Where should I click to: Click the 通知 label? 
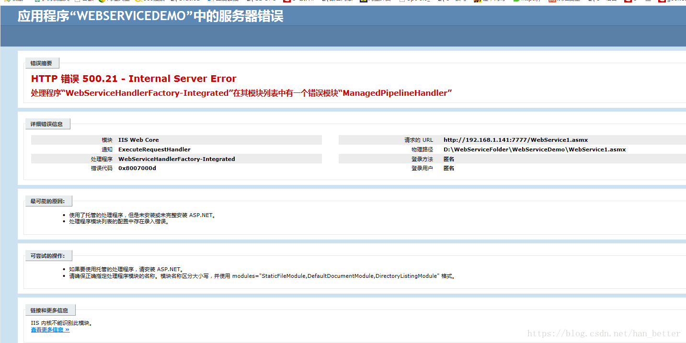pyautogui.click(x=107, y=149)
